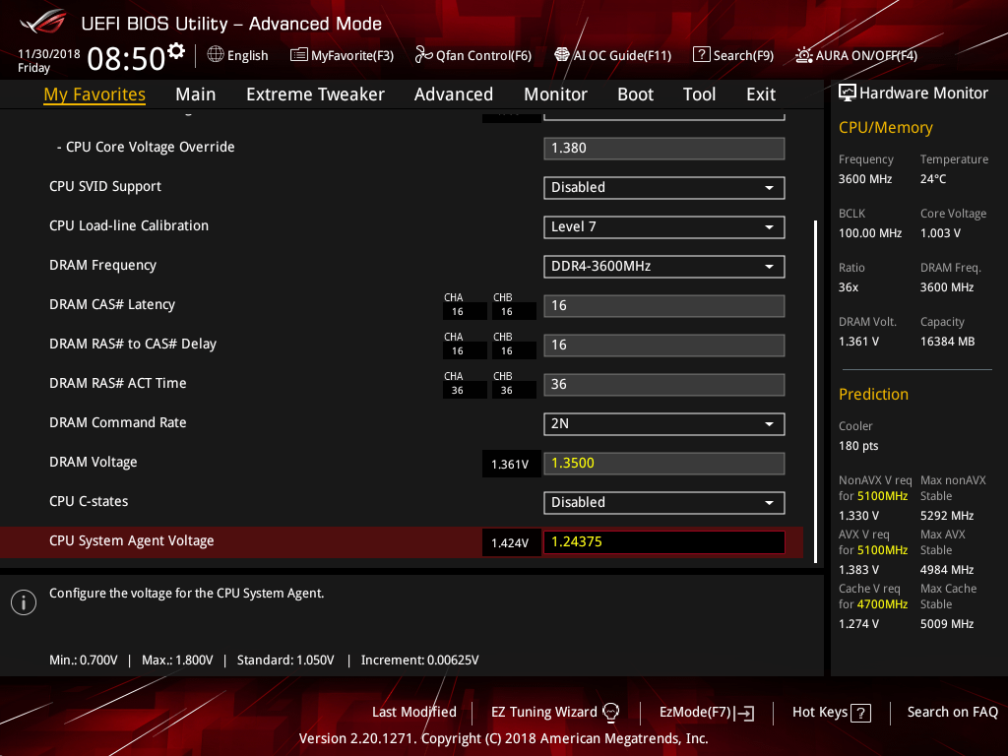The height and width of the screenshot is (756, 1008).
Task: Open Search(F9)
Action: pos(733,55)
